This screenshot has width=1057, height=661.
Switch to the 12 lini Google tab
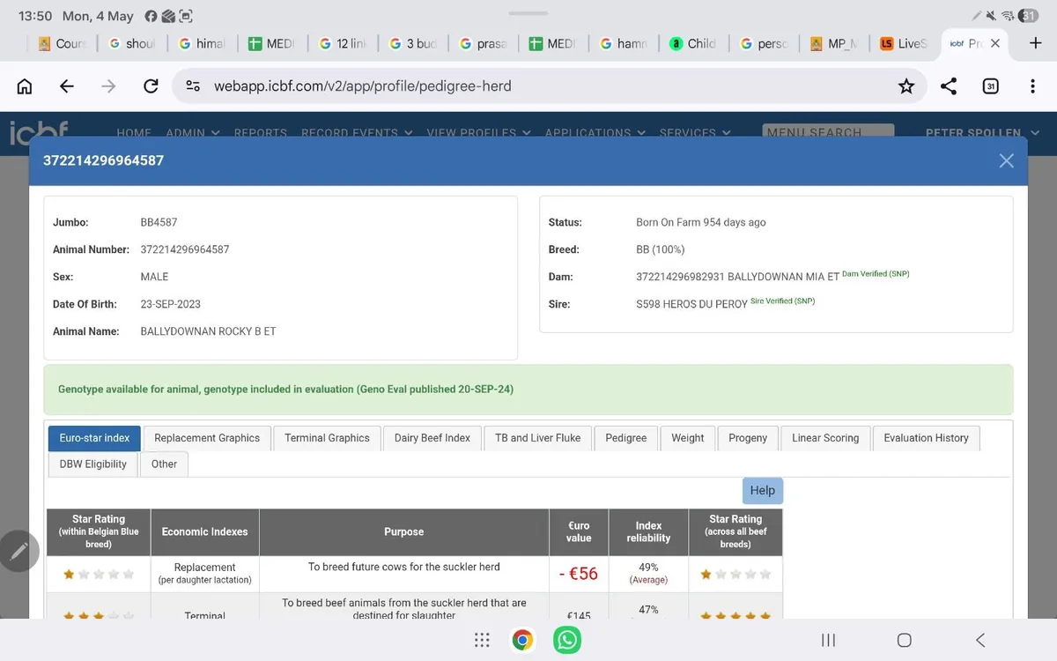342,43
